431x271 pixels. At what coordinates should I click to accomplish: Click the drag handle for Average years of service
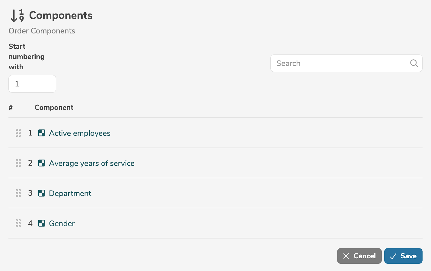point(18,163)
